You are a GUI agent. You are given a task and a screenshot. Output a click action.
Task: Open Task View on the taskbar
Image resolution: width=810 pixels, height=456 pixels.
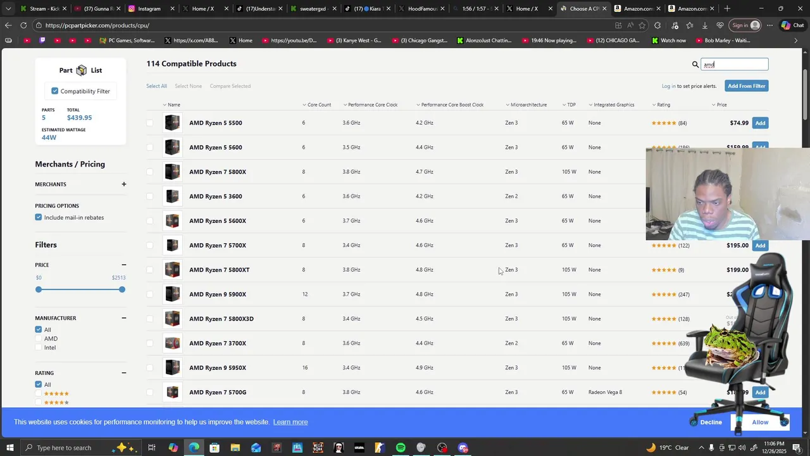pyautogui.click(x=152, y=448)
